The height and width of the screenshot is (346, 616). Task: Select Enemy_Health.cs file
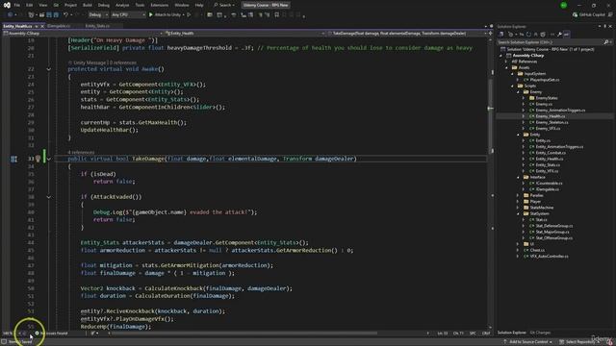click(550, 116)
